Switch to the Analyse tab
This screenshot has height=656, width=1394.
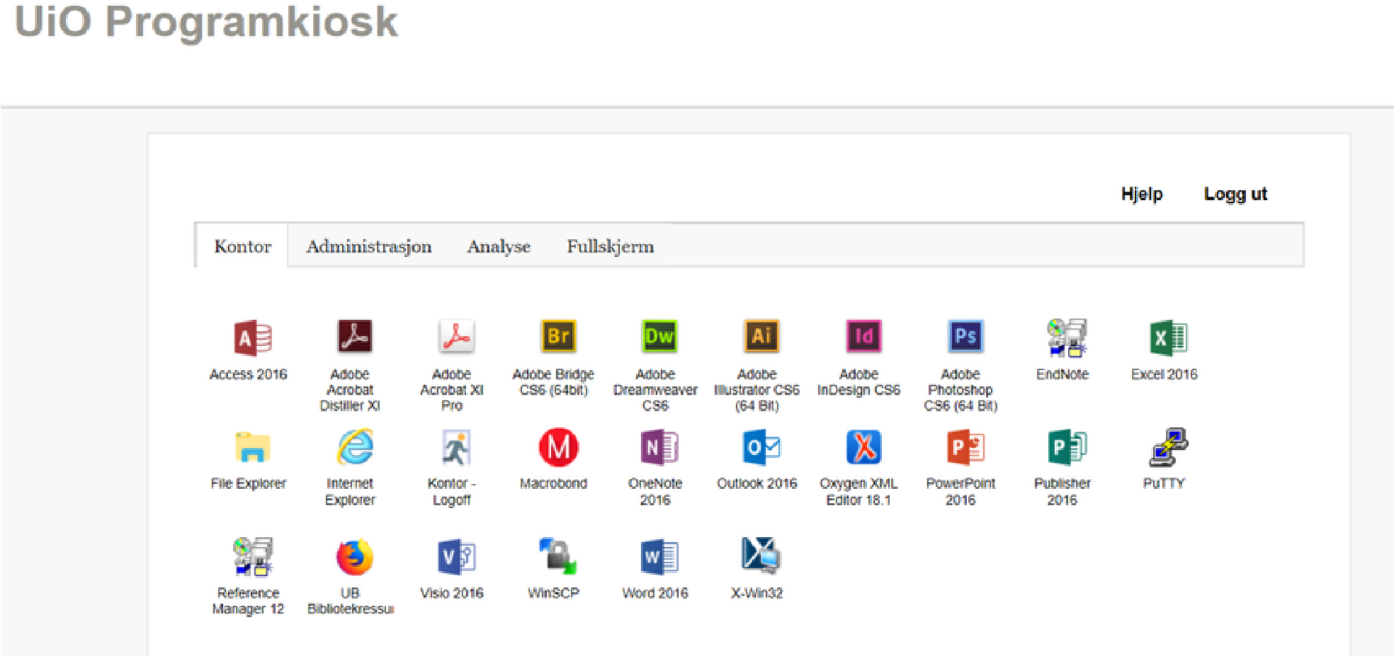[x=499, y=247]
